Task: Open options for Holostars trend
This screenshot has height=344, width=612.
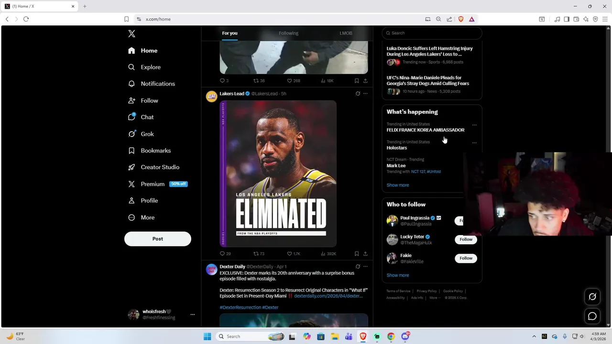Action: tap(474, 143)
